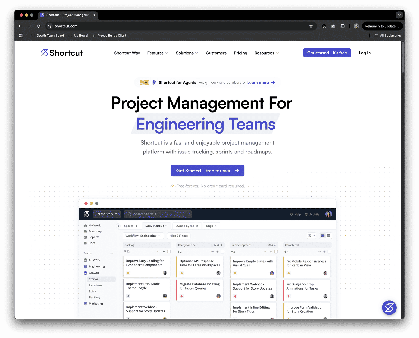Screen dimensions: 419x338
Task: Click the user avatar in the app preview header
Action: (x=328, y=214)
